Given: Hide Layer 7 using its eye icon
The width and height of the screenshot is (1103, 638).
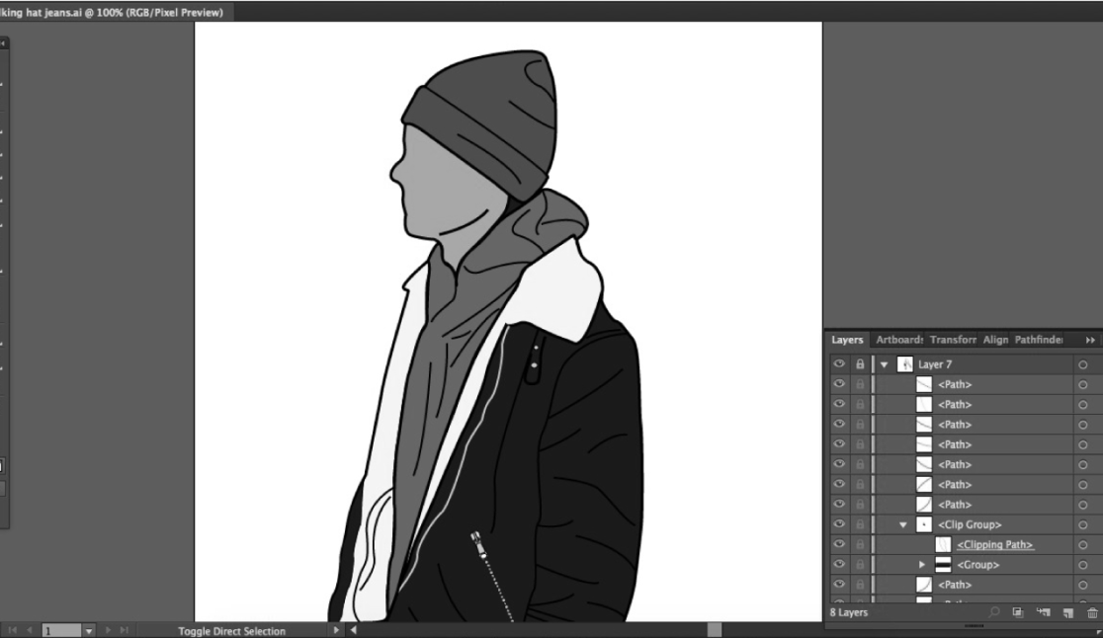Looking at the screenshot, I should (x=840, y=364).
